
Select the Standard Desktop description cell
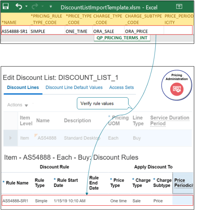(82, 138)
